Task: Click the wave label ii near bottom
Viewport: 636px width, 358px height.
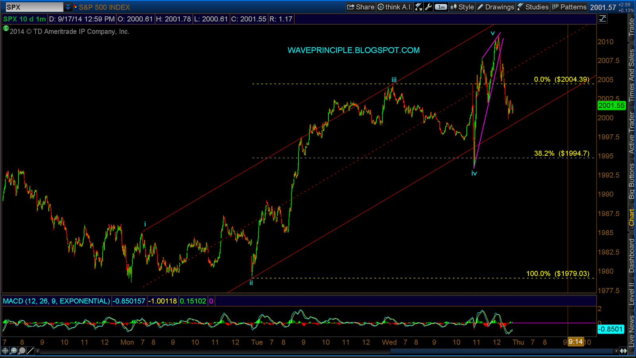Action: coord(251,283)
